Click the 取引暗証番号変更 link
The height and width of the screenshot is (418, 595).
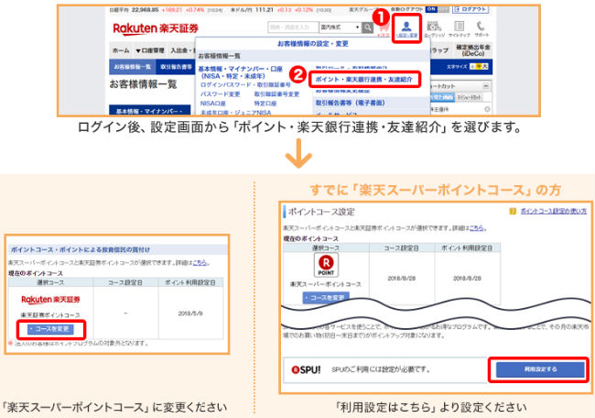point(276,93)
